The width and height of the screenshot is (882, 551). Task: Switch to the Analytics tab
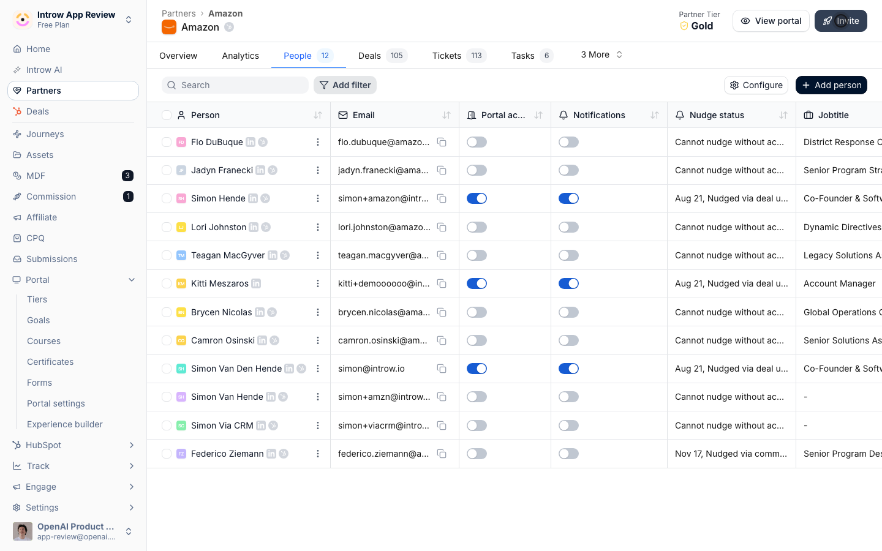pos(241,56)
